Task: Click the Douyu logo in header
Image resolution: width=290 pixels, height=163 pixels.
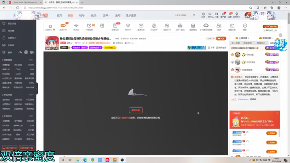Action: point(42,15)
